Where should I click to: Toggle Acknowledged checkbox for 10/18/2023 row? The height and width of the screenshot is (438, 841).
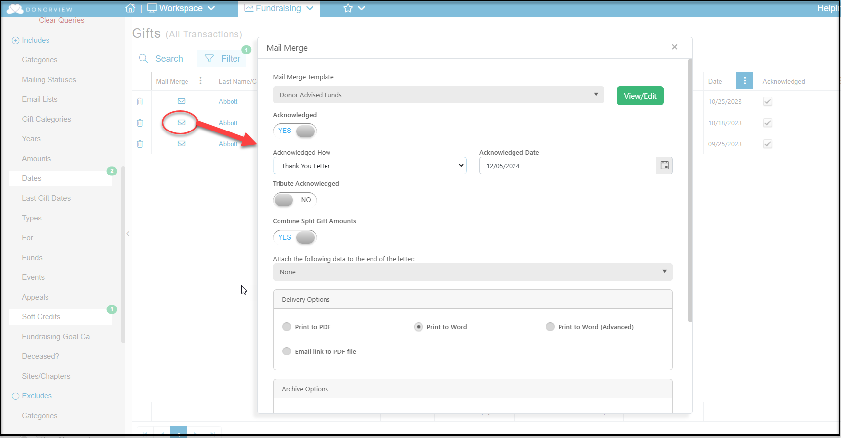pyautogui.click(x=768, y=123)
